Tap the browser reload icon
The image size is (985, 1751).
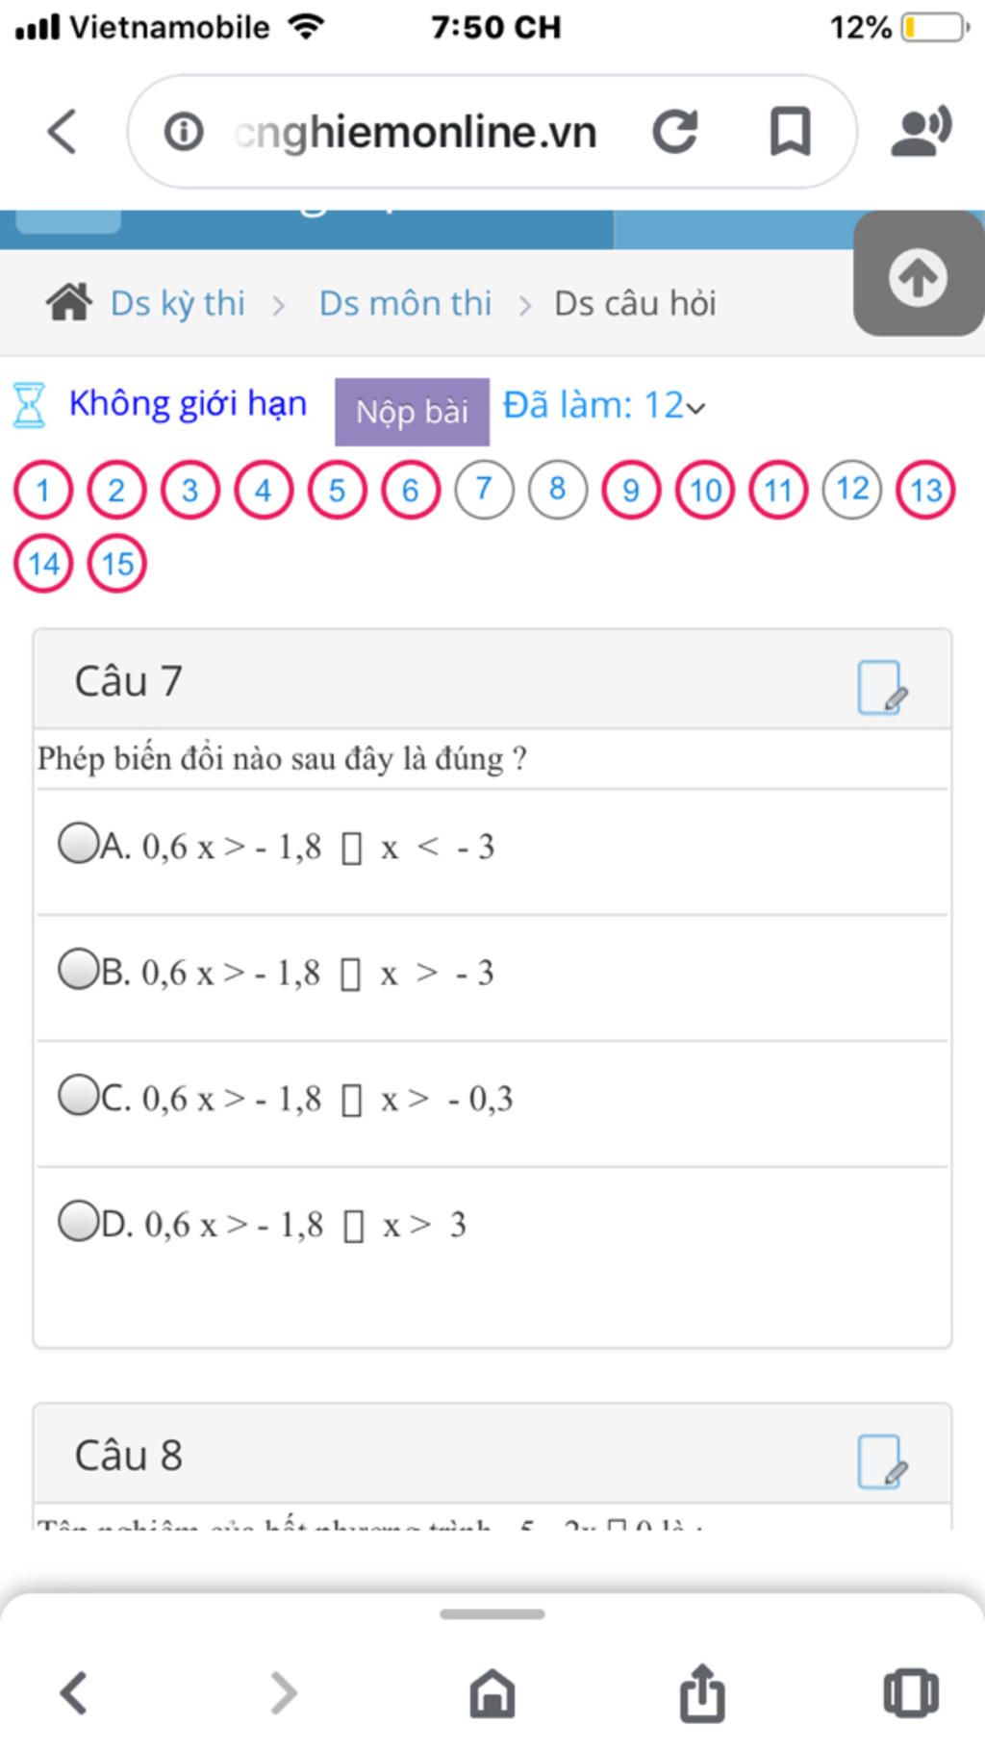pyautogui.click(x=674, y=132)
